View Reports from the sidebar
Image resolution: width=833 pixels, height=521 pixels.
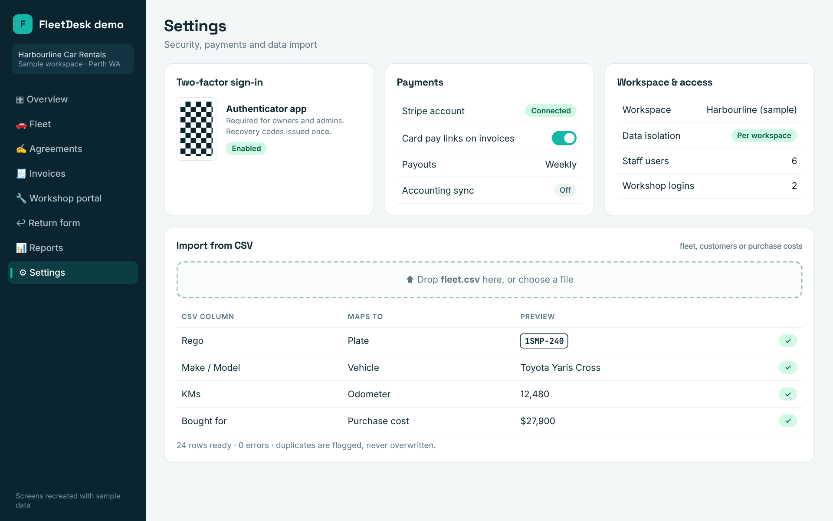click(x=73, y=248)
